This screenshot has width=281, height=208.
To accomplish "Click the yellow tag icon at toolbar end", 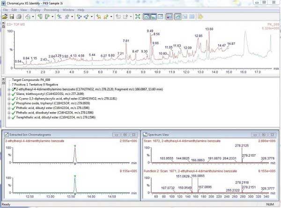I will (200, 16).
